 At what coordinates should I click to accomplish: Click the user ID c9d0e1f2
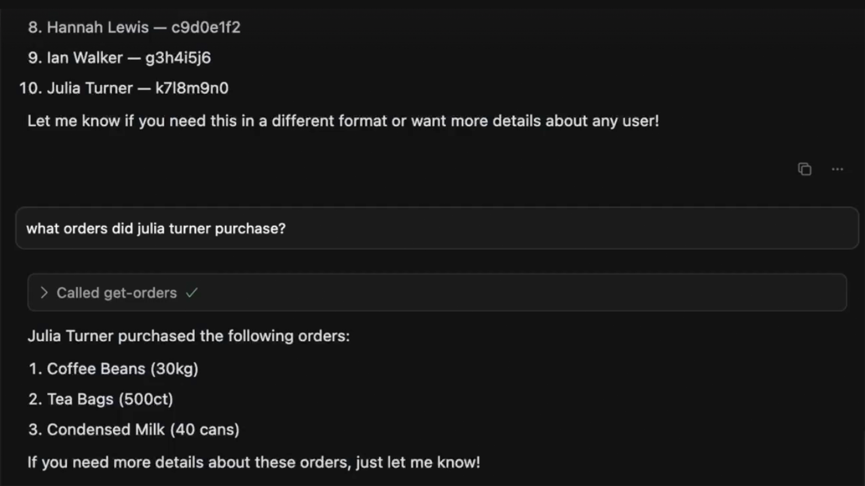point(206,27)
